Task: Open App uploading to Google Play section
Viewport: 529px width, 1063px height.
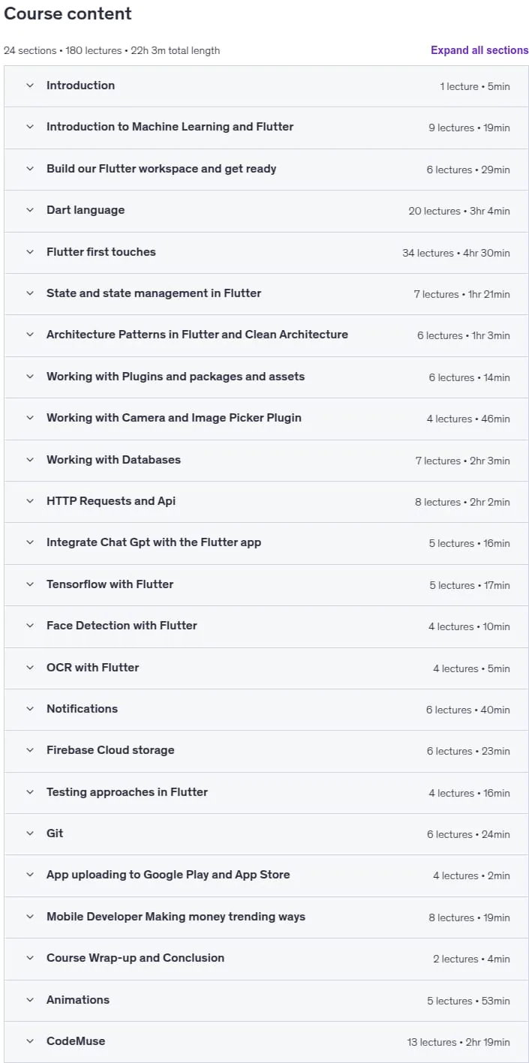Action: click(266, 875)
